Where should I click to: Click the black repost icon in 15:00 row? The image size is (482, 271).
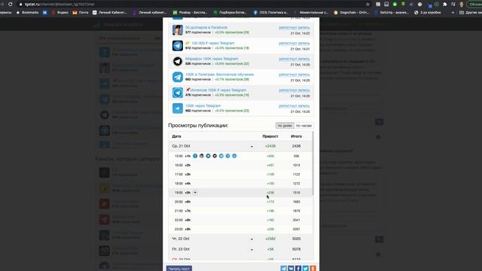click(215, 156)
